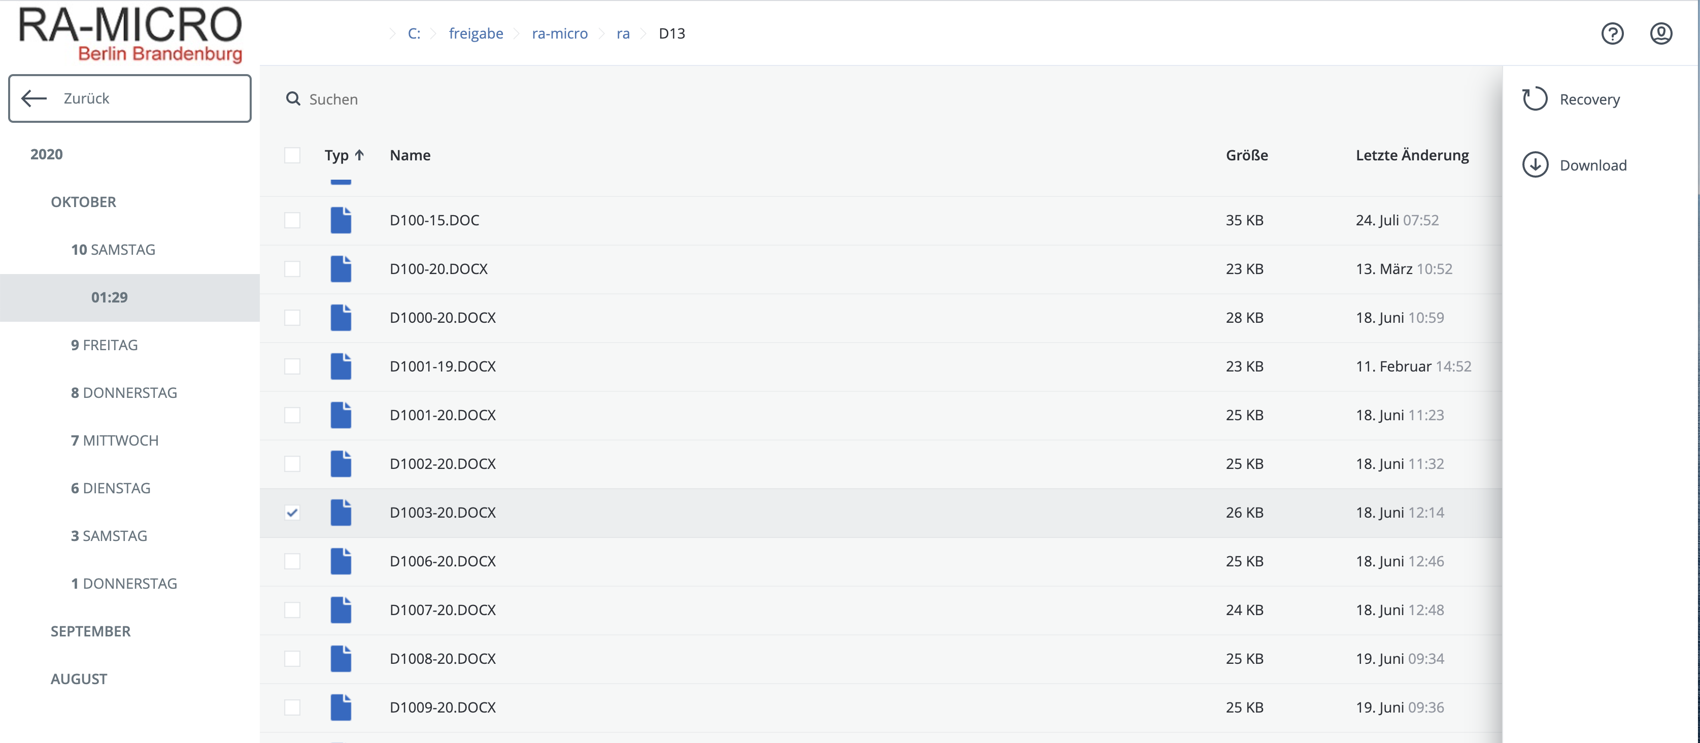Click the Download arrow icon
The image size is (1700, 743).
pos(1535,165)
